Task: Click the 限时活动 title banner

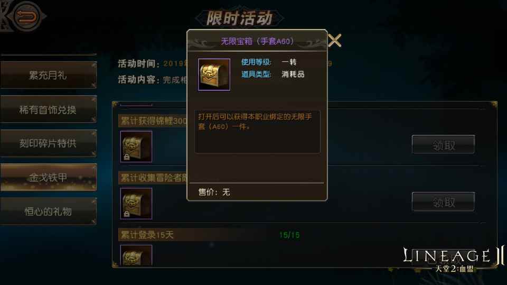Action: [240, 18]
